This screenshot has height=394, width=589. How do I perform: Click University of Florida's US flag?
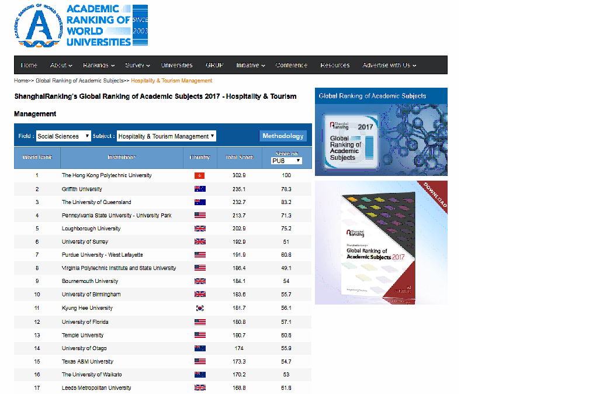pos(200,322)
